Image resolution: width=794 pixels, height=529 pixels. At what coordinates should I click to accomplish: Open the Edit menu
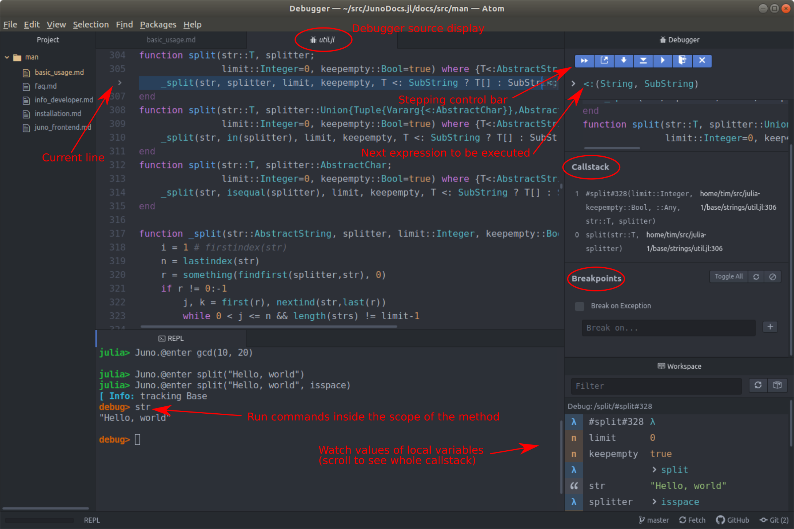(32, 25)
